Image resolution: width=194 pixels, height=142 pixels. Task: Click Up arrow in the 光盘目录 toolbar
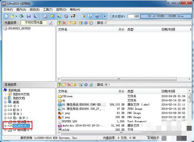59,23
